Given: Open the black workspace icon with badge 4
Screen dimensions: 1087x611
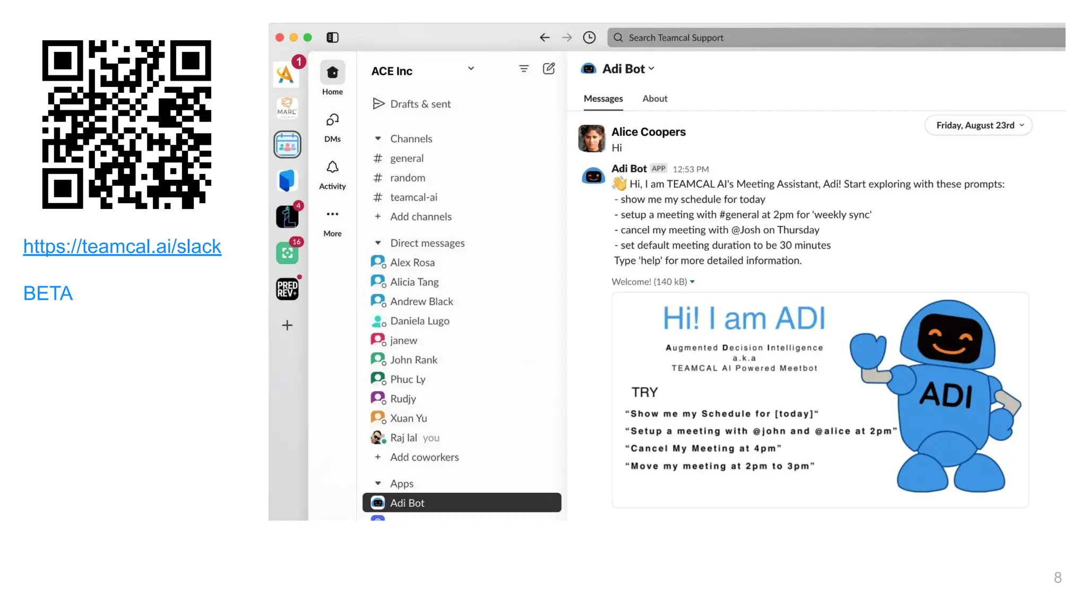Looking at the screenshot, I should [287, 216].
